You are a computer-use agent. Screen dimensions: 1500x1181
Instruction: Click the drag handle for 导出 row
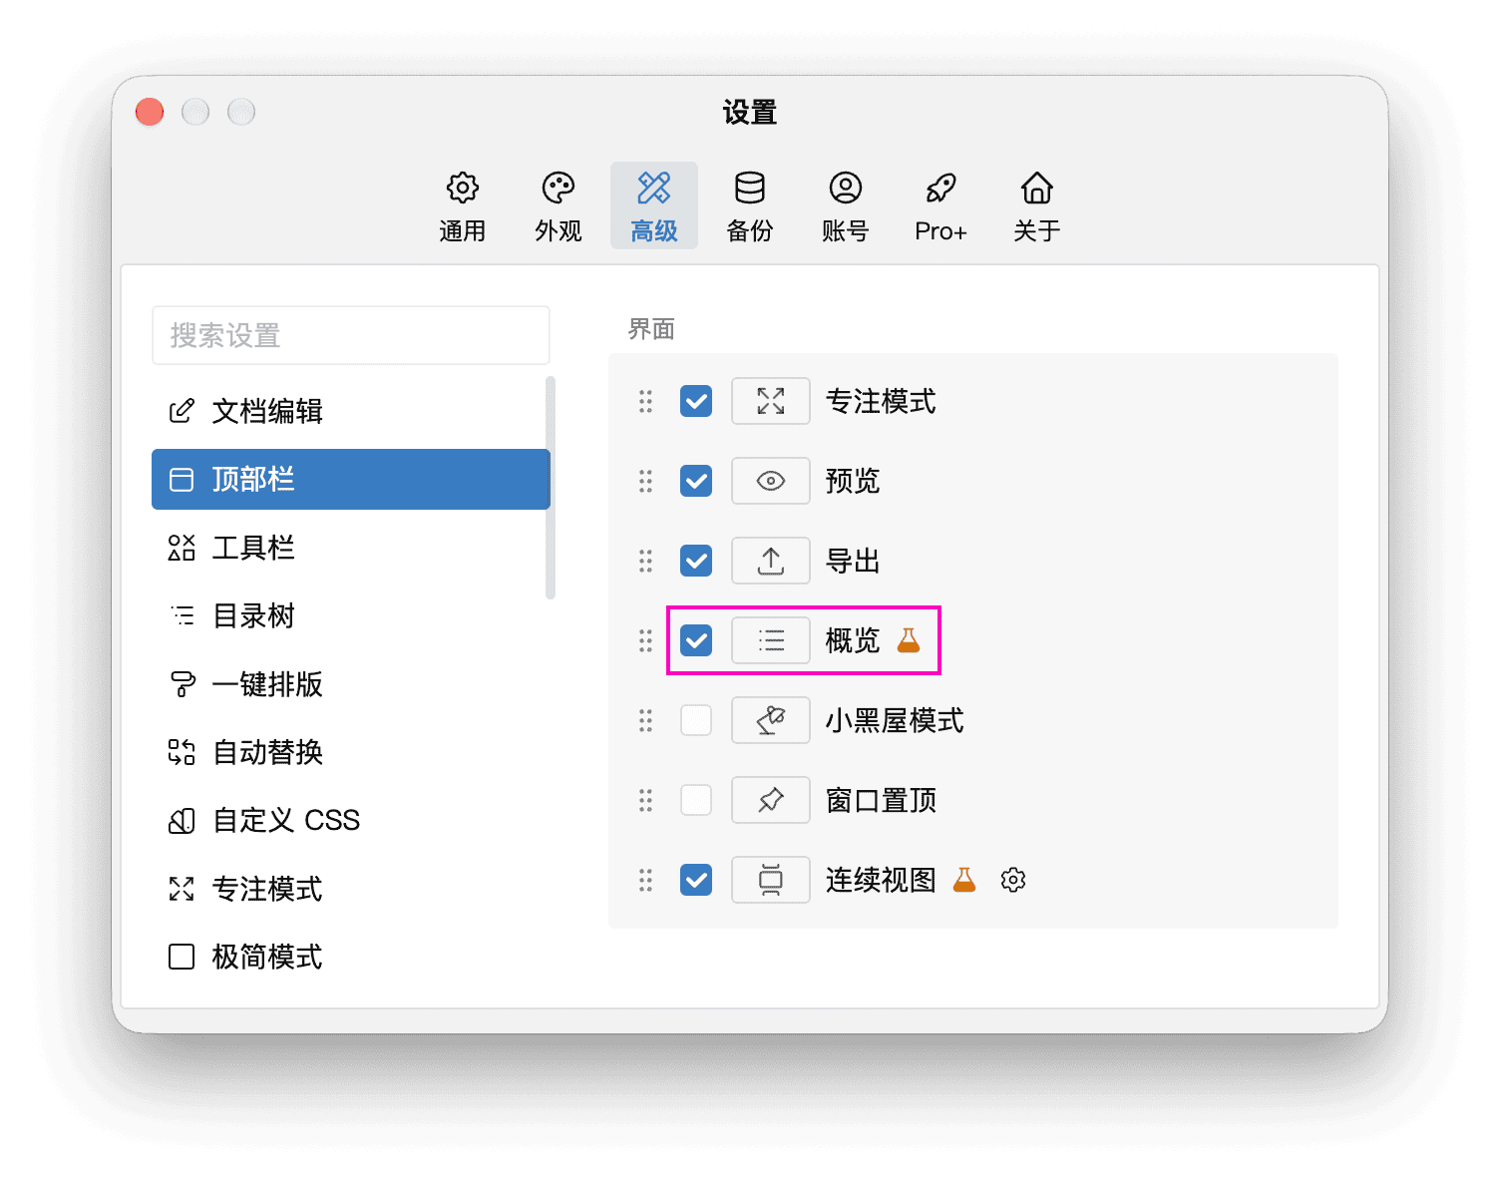tap(645, 561)
